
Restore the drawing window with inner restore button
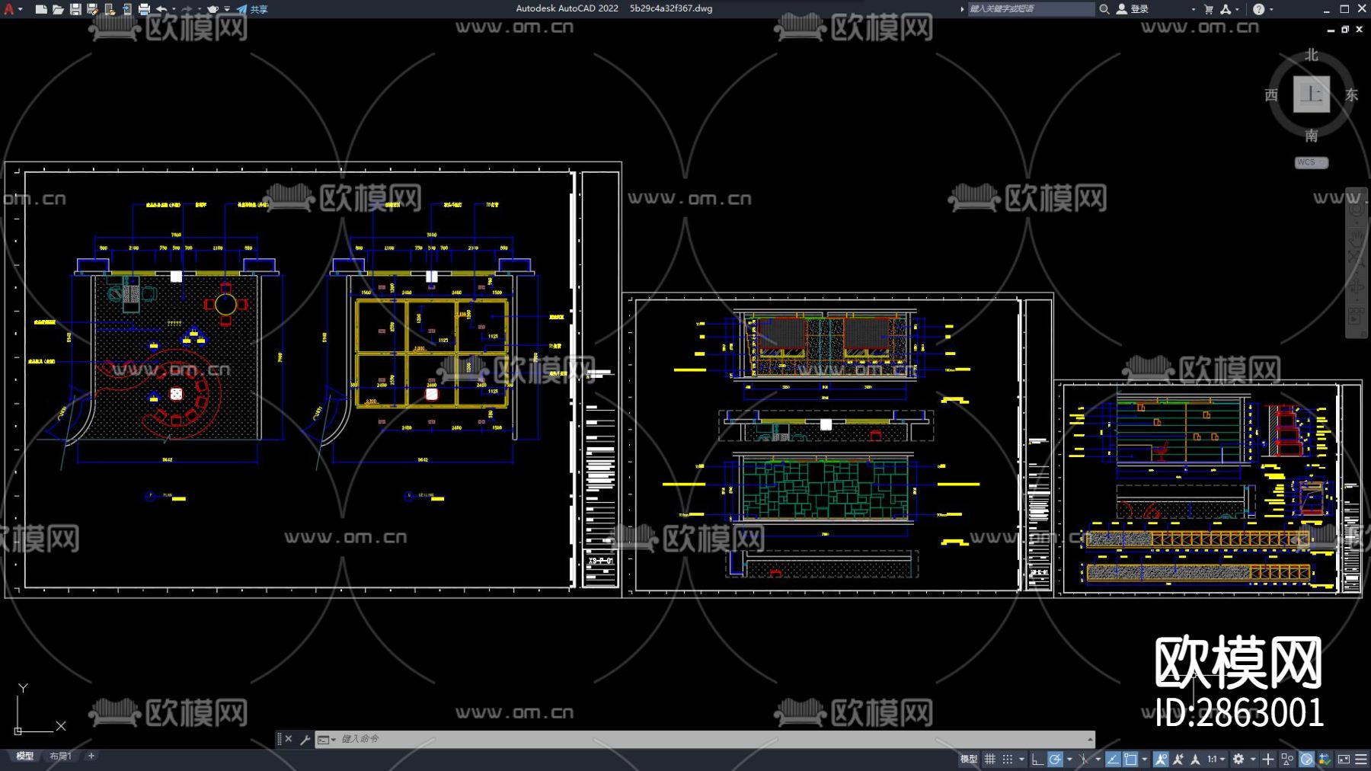coord(1345,29)
